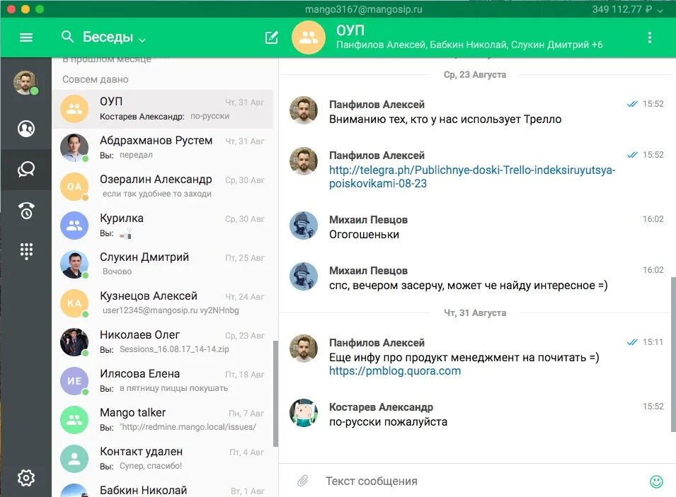The image size is (676, 497).
Task: Click the Курилка group avatar icon
Action: [74, 226]
